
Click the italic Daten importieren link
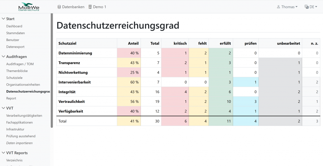click(19, 143)
